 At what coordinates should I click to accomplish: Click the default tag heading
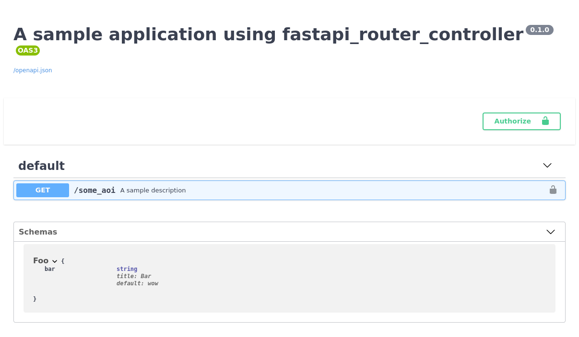[x=41, y=166]
